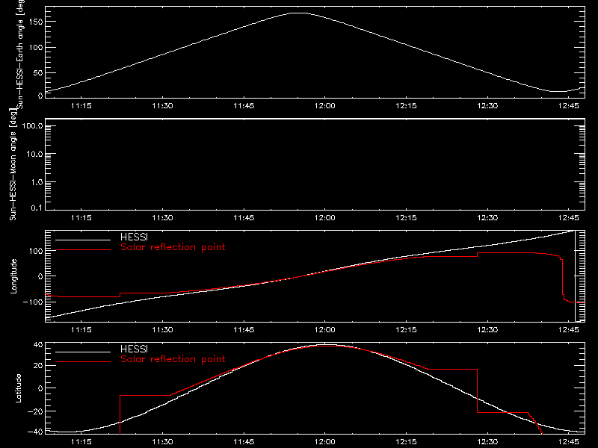Viewport: 598px width, 448px height.
Task: Click the red legend line in Longitude panel
Action: (83, 250)
